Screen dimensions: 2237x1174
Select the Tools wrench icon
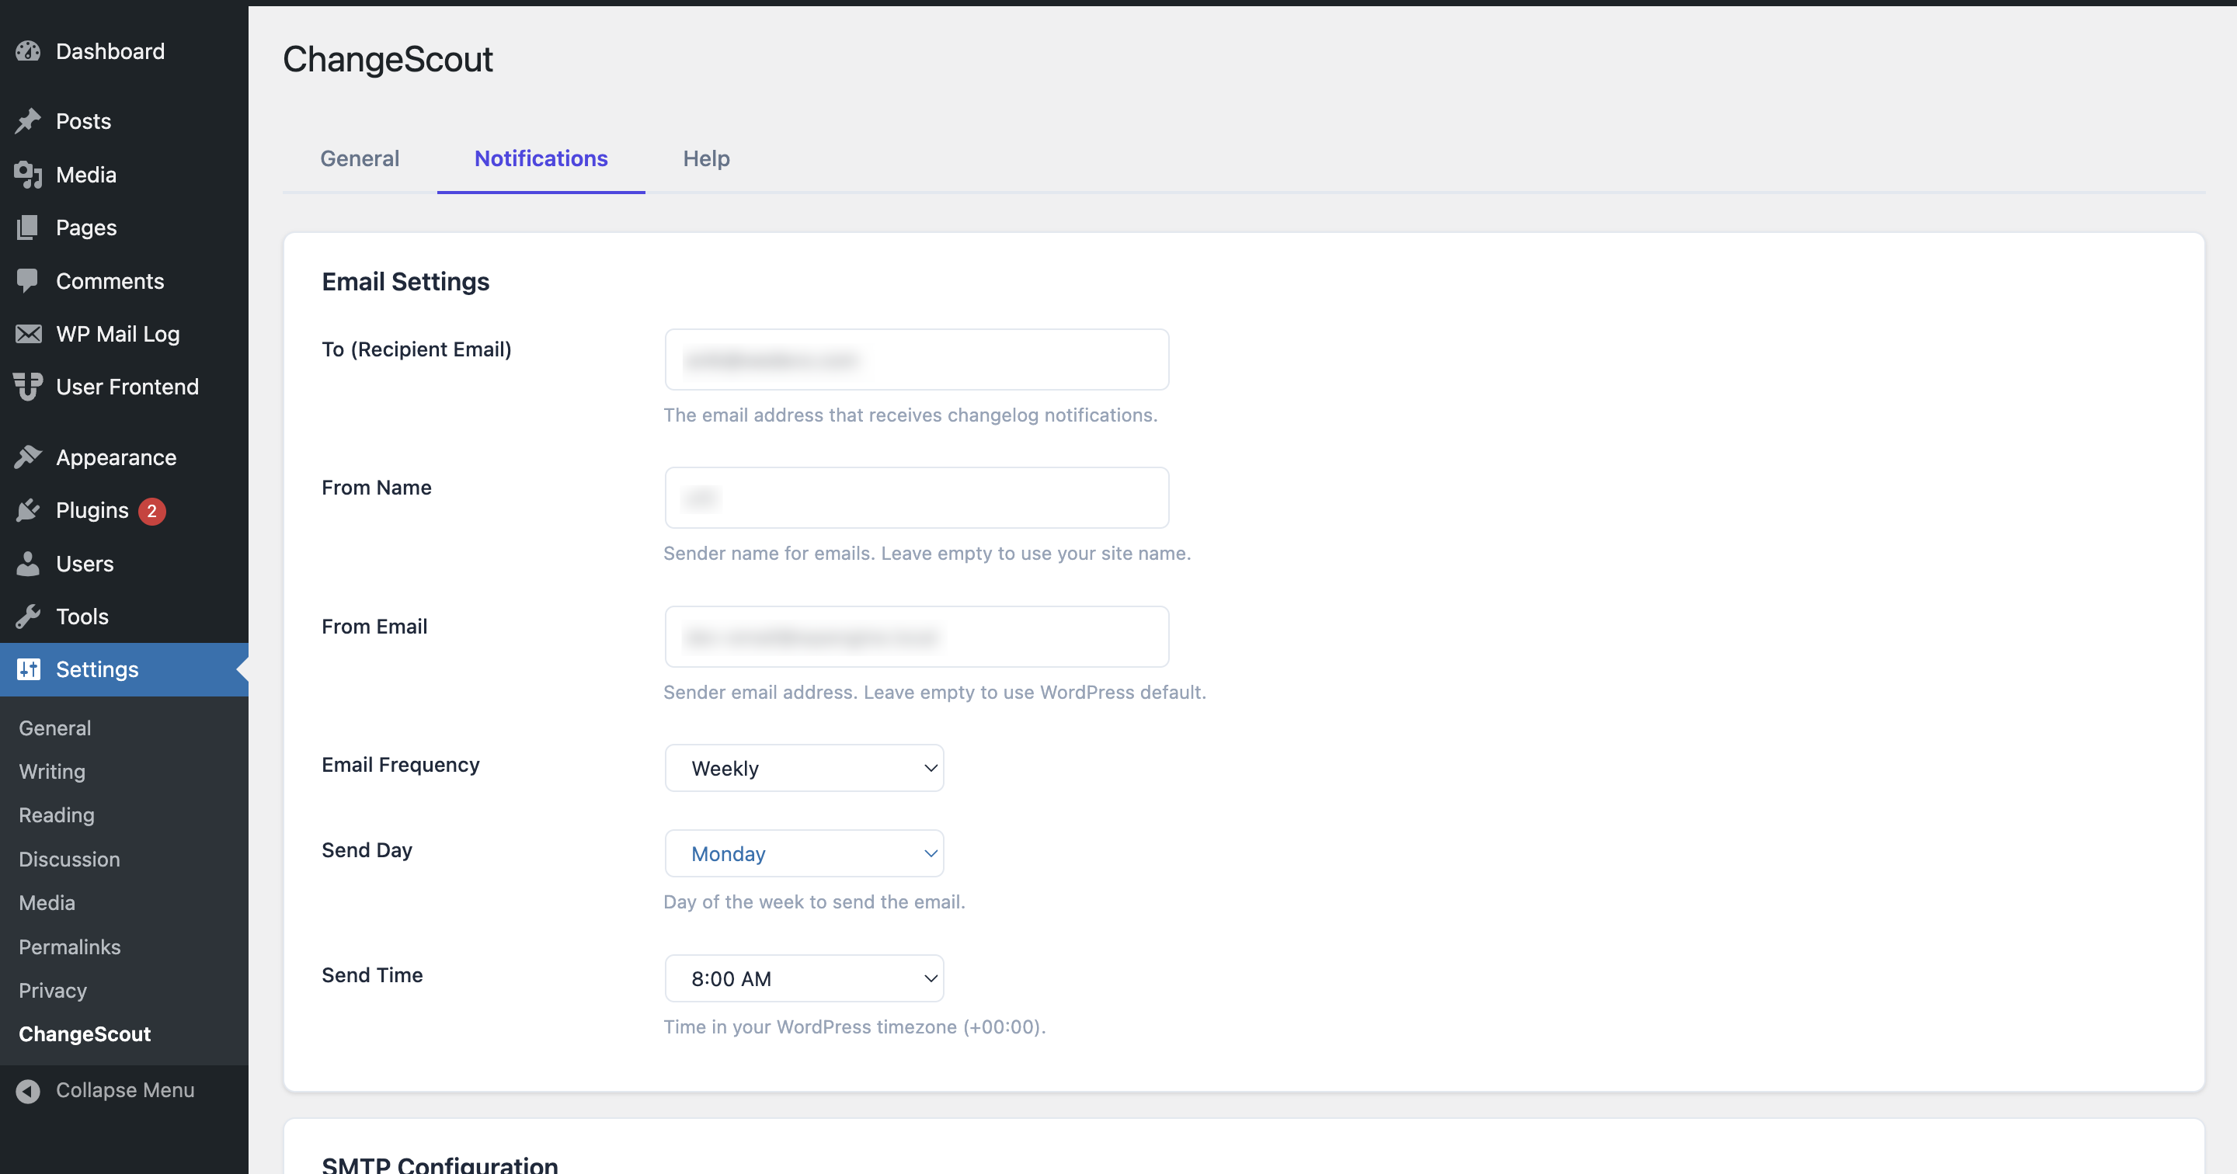pyautogui.click(x=27, y=616)
